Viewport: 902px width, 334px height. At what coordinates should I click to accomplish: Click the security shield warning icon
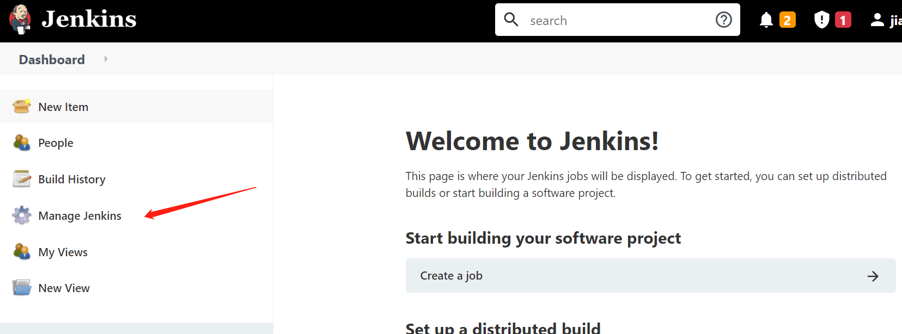tap(821, 20)
